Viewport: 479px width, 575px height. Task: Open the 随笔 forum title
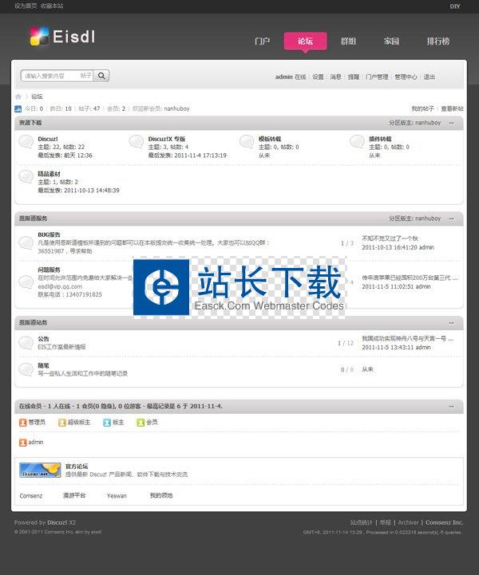coord(43,365)
